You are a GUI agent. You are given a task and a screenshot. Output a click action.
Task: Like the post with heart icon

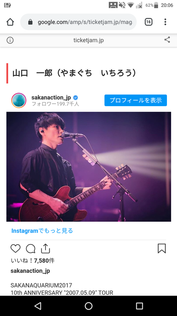click(x=16, y=248)
